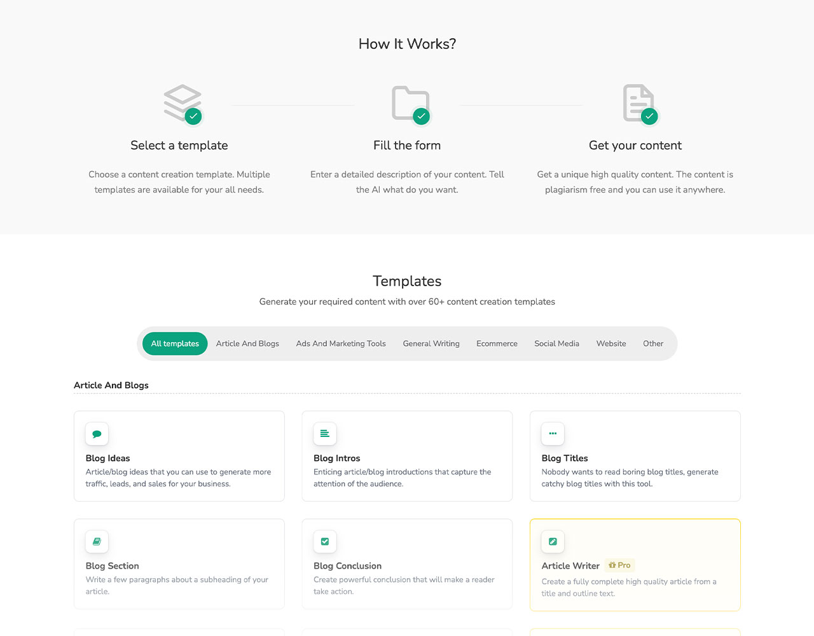814x636 pixels.
Task: Open the Website templates tab
Action: coord(611,343)
